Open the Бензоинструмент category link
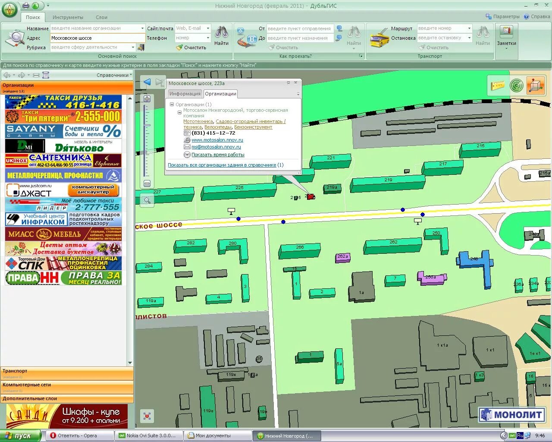The width and height of the screenshot is (552, 442). [253, 127]
